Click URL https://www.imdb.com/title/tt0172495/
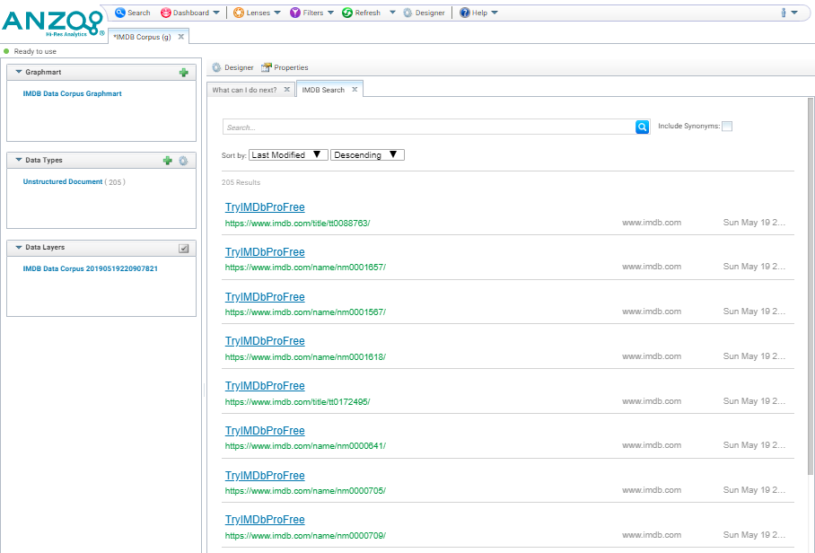This screenshot has height=553, width=815. [x=297, y=402]
